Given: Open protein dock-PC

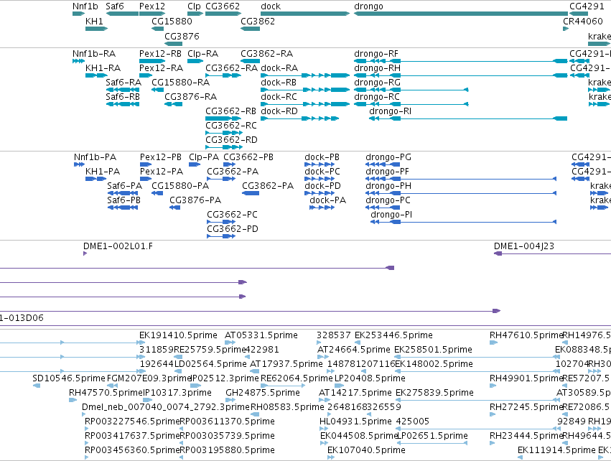Looking at the screenshot, I should 322,172.
